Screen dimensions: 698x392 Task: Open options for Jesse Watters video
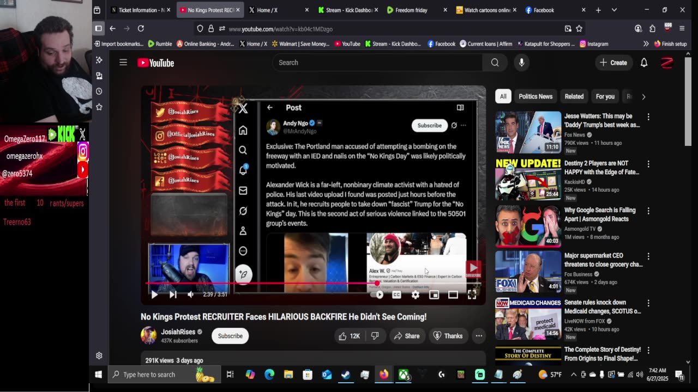click(x=648, y=117)
